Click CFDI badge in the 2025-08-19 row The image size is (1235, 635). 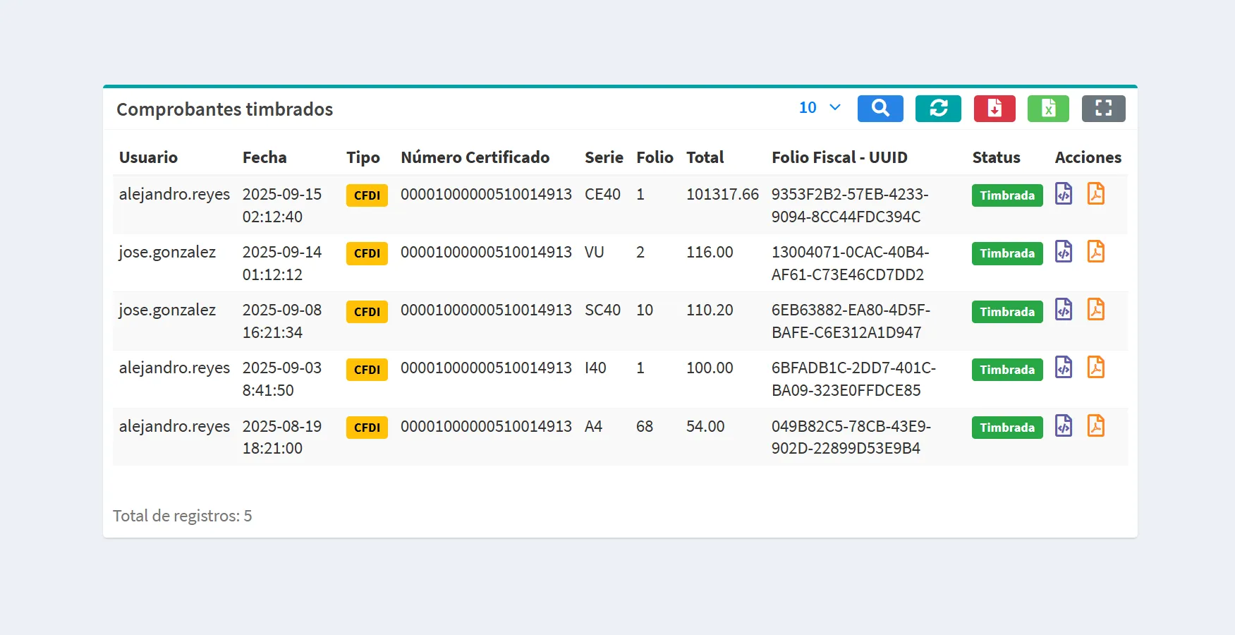(367, 428)
